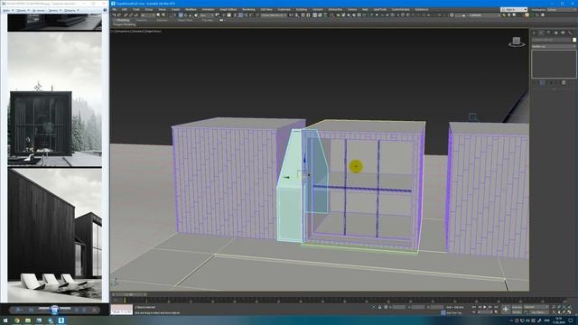Image resolution: width=578 pixels, height=325 pixels.
Task: Click the Use Pivot Point Center icon
Action: click(x=217, y=15)
